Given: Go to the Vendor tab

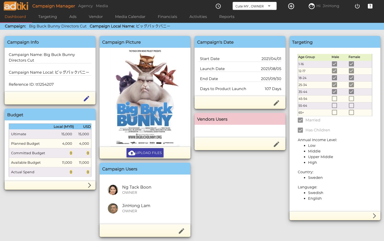Looking at the screenshot, I should pos(96,17).
